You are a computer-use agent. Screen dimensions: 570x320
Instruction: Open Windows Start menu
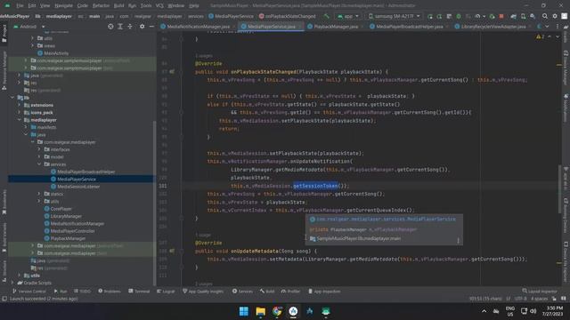(244, 311)
